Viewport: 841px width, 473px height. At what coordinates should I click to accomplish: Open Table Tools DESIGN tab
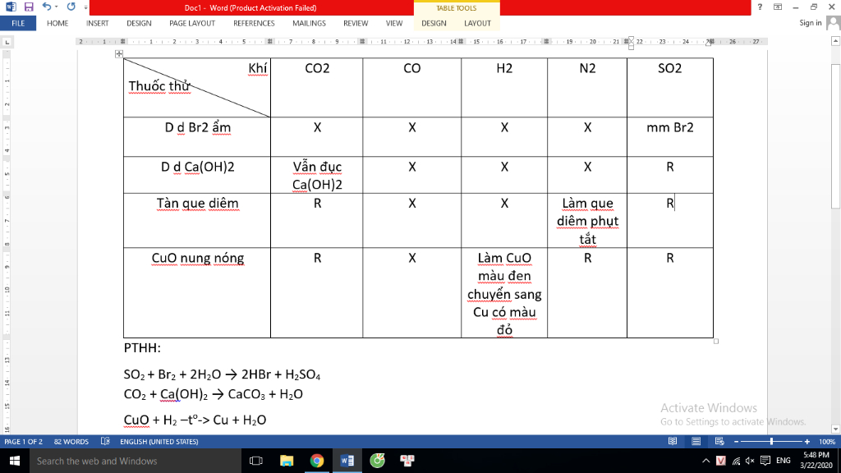coord(434,23)
